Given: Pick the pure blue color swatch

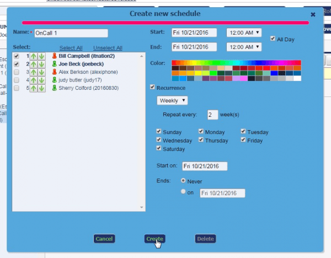Looking at the screenshot, I should (274, 73).
